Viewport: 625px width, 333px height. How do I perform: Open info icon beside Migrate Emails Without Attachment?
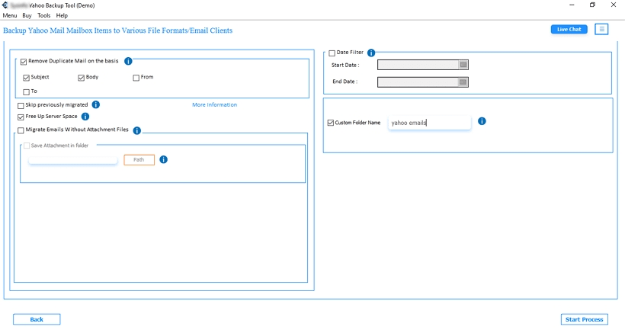click(136, 130)
